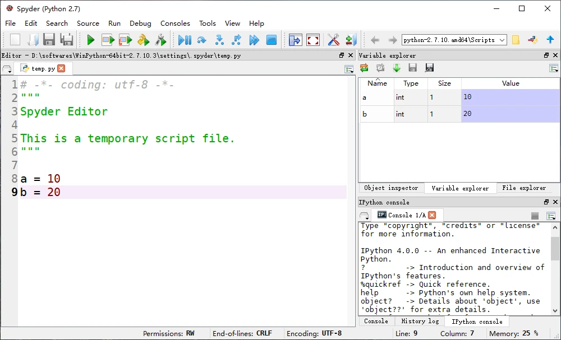Viewport: 561px width, 340px height.
Task: Sort variables by the Type column header
Action: tap(411, 83)
